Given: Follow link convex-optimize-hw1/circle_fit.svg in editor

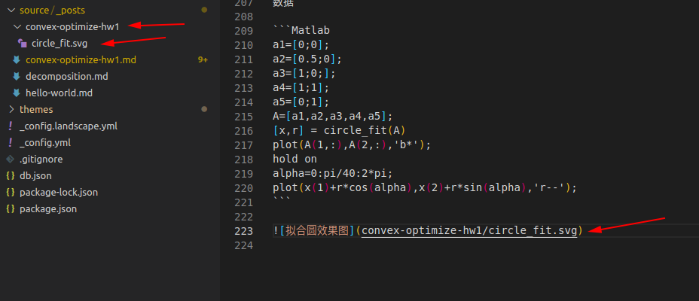Looking at the screenshot, I should pyautogui.click(x=469, y=231).
